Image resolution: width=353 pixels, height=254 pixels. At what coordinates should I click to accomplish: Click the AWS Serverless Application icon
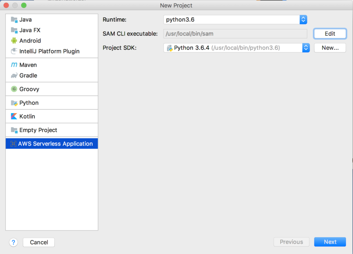point(13,144)
